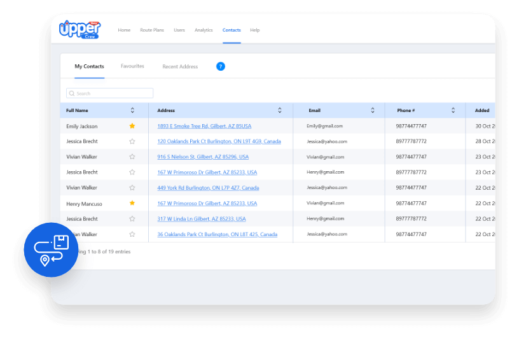Click Emily@gmail.com email cell

(325, 126)
